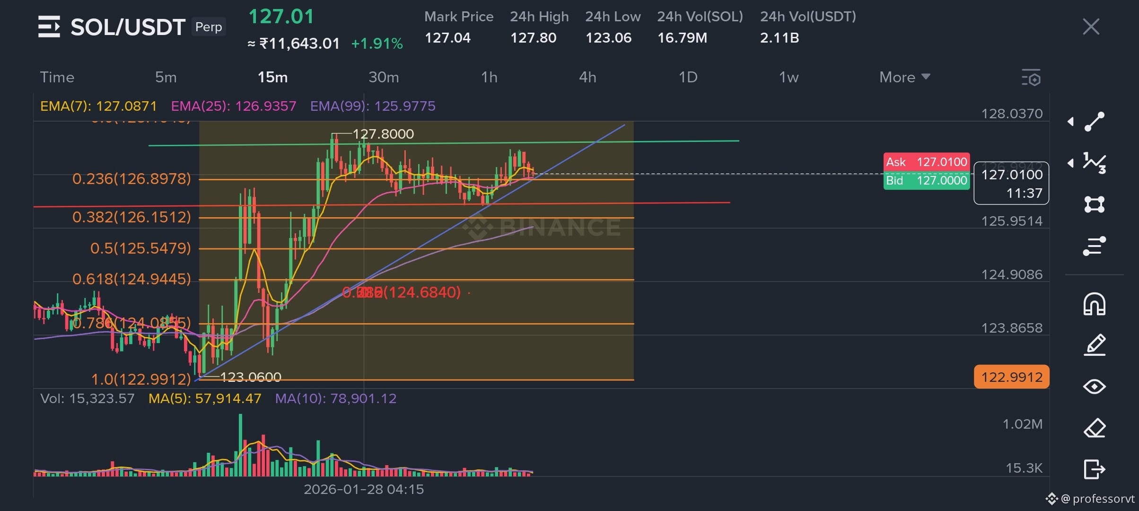Open the drawing settings sliders icon
This screenshot has height=511, width=1139.
pyautogui.click(x=1095, y=246)
